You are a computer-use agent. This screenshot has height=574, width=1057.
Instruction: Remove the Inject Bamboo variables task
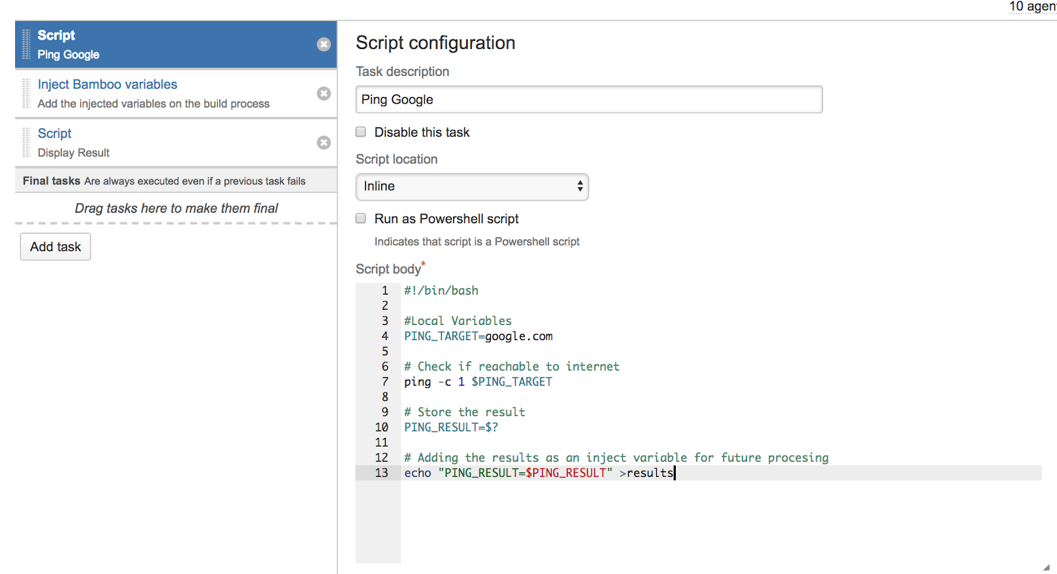tap(324, 93)
